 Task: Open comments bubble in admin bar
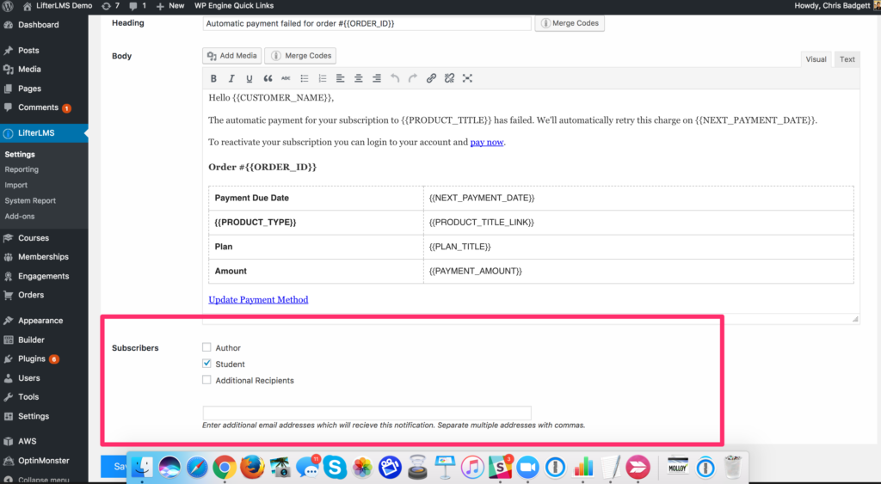[x=138, y=6]
